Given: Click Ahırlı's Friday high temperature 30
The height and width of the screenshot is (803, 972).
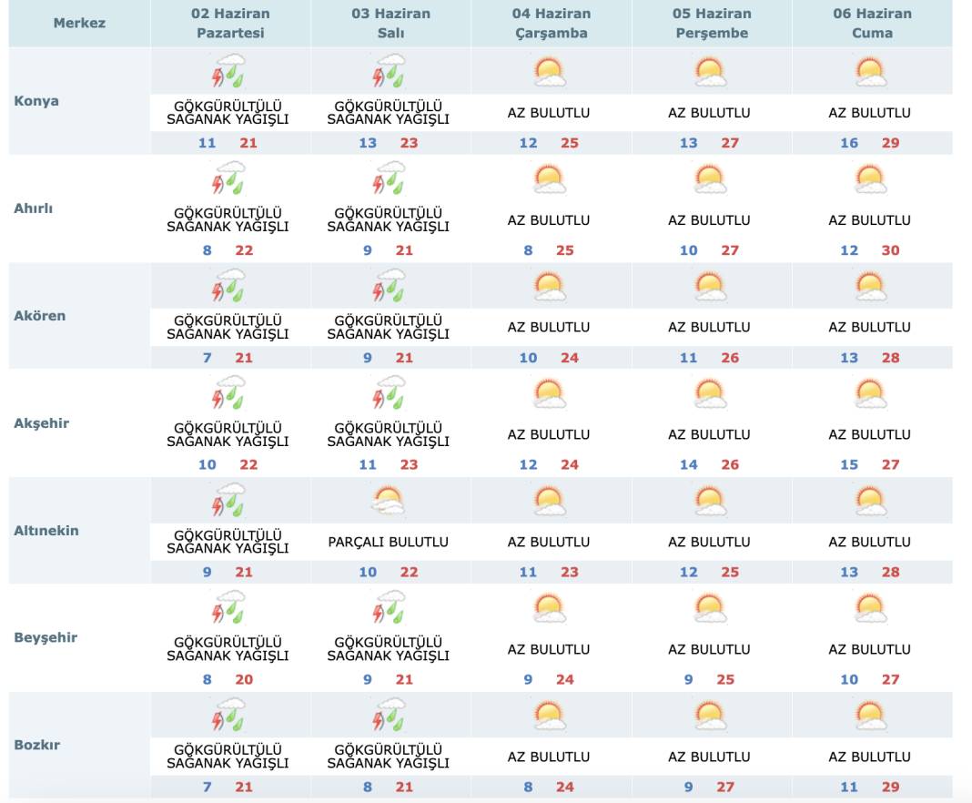Looking at the screenshot, I should coord(890,250).
